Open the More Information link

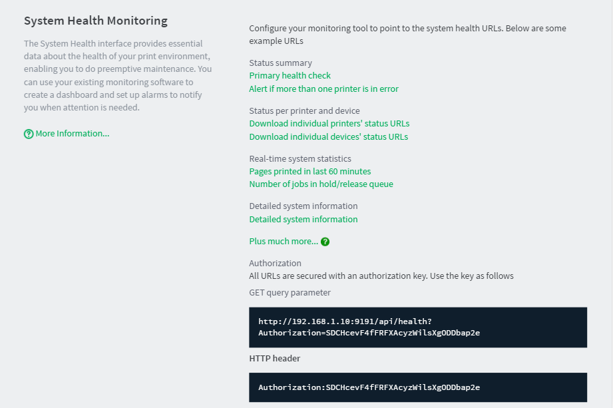73,134
